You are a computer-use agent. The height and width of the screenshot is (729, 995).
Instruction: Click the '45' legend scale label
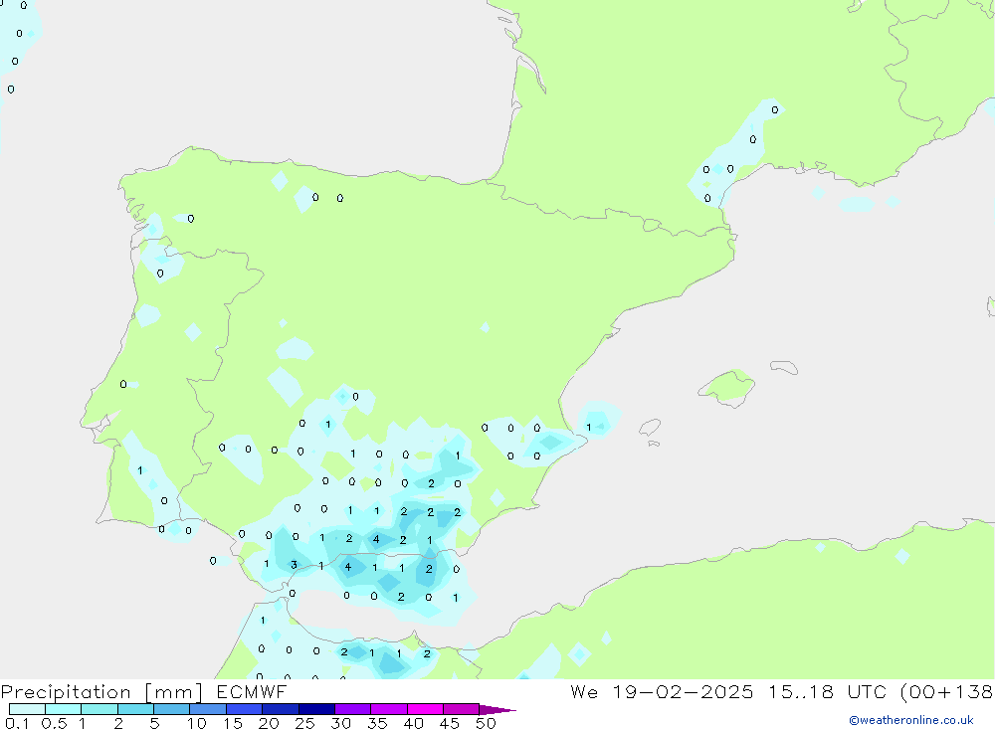click(450, 723)
